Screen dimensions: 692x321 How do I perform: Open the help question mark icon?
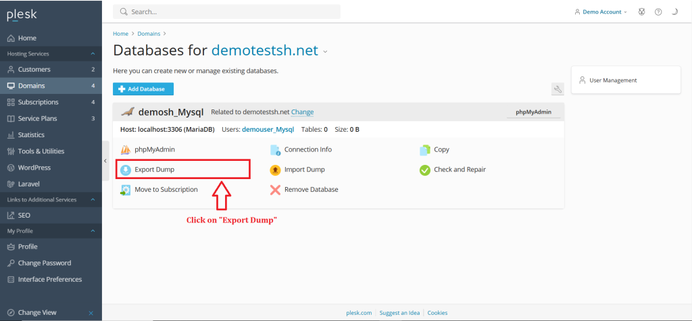click(658, 12)
